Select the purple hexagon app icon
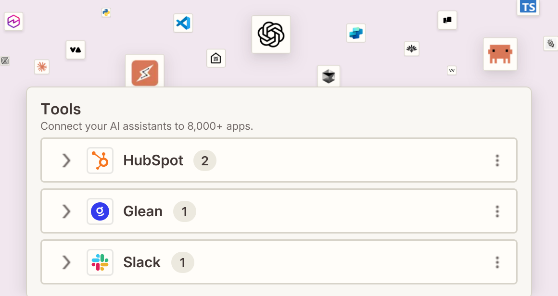The height and width of the screenshot is (296, 558). (13, 21)
